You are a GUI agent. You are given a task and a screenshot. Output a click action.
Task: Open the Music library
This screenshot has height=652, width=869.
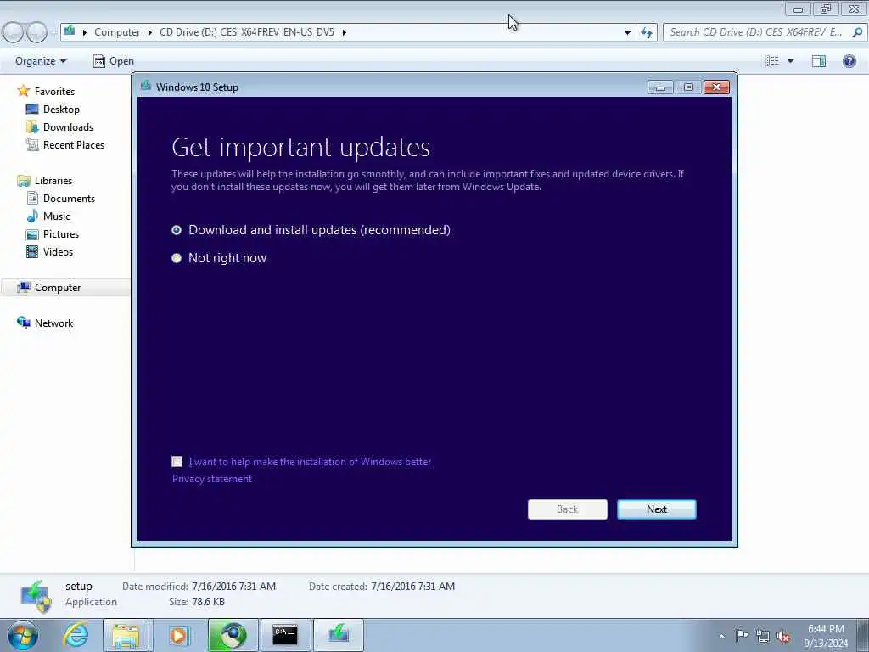point(57,216)
